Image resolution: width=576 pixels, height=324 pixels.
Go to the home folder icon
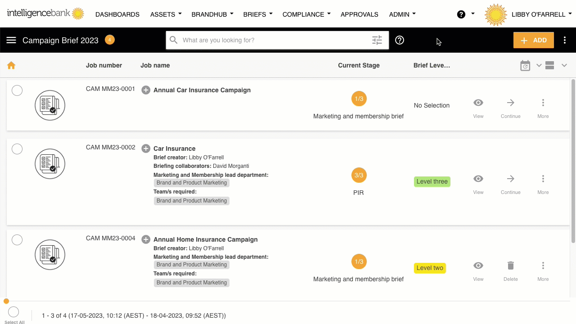[11, 66]
